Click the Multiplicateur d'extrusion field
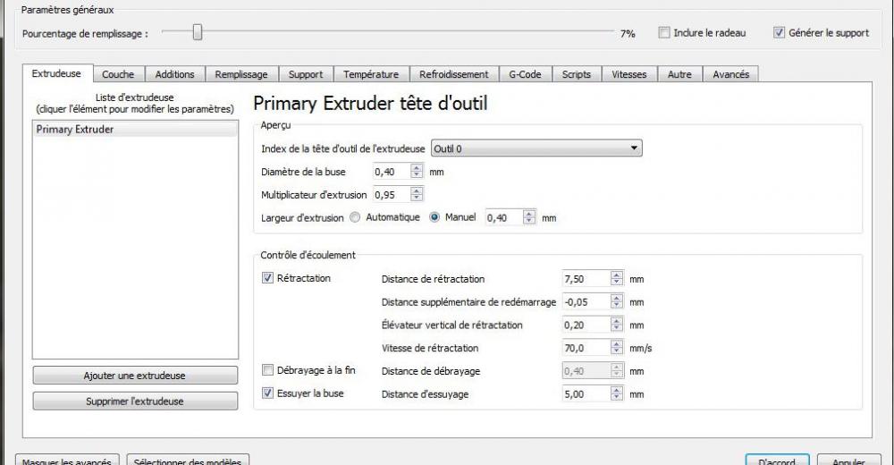The width and height of the screenshot is (894, 465). click(x=392, y=195)
